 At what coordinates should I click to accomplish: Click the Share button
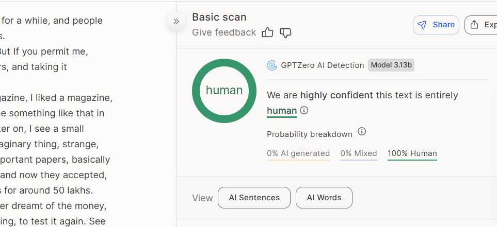click(x=436, y=25)
